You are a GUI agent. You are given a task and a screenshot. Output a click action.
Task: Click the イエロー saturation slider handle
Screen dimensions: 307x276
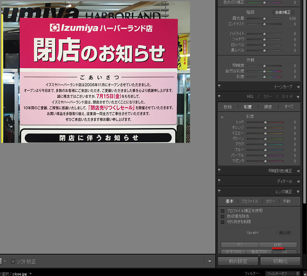point(265,133)
